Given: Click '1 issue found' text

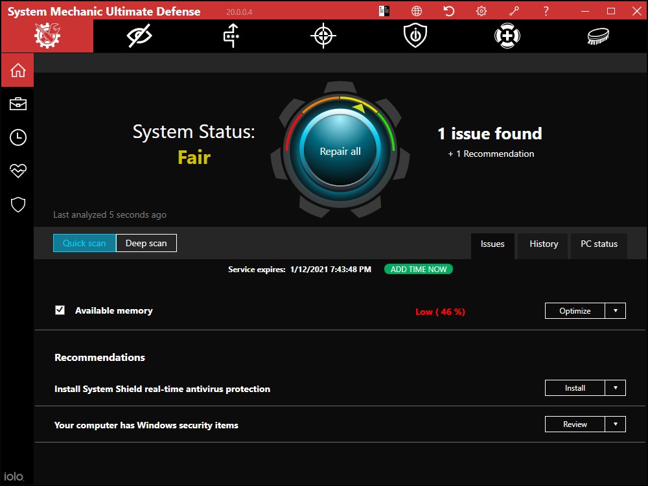Looking at the screenshot, I should pyautogui.click(x=490, y=133).
